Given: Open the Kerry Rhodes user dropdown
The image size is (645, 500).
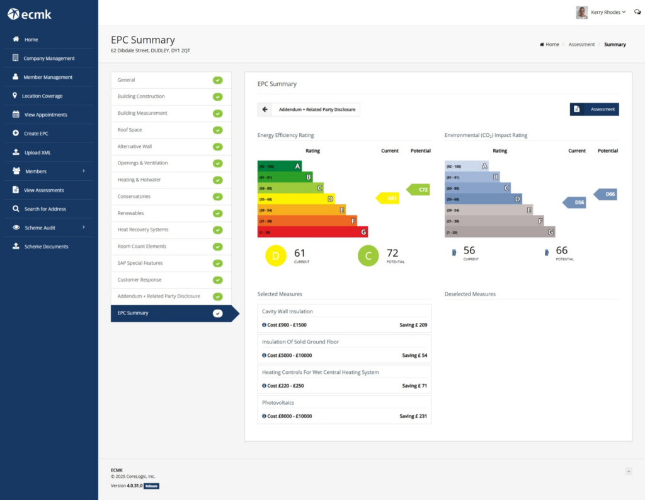Looking at the screenshot, I should [601, 13].
